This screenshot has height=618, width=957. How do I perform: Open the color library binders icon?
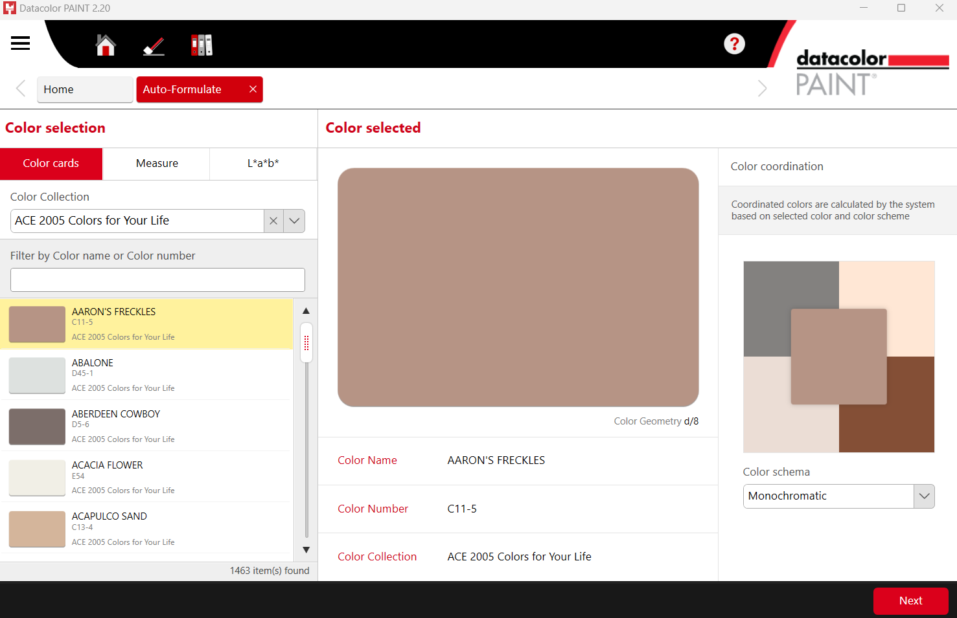(x=202, y=45)
